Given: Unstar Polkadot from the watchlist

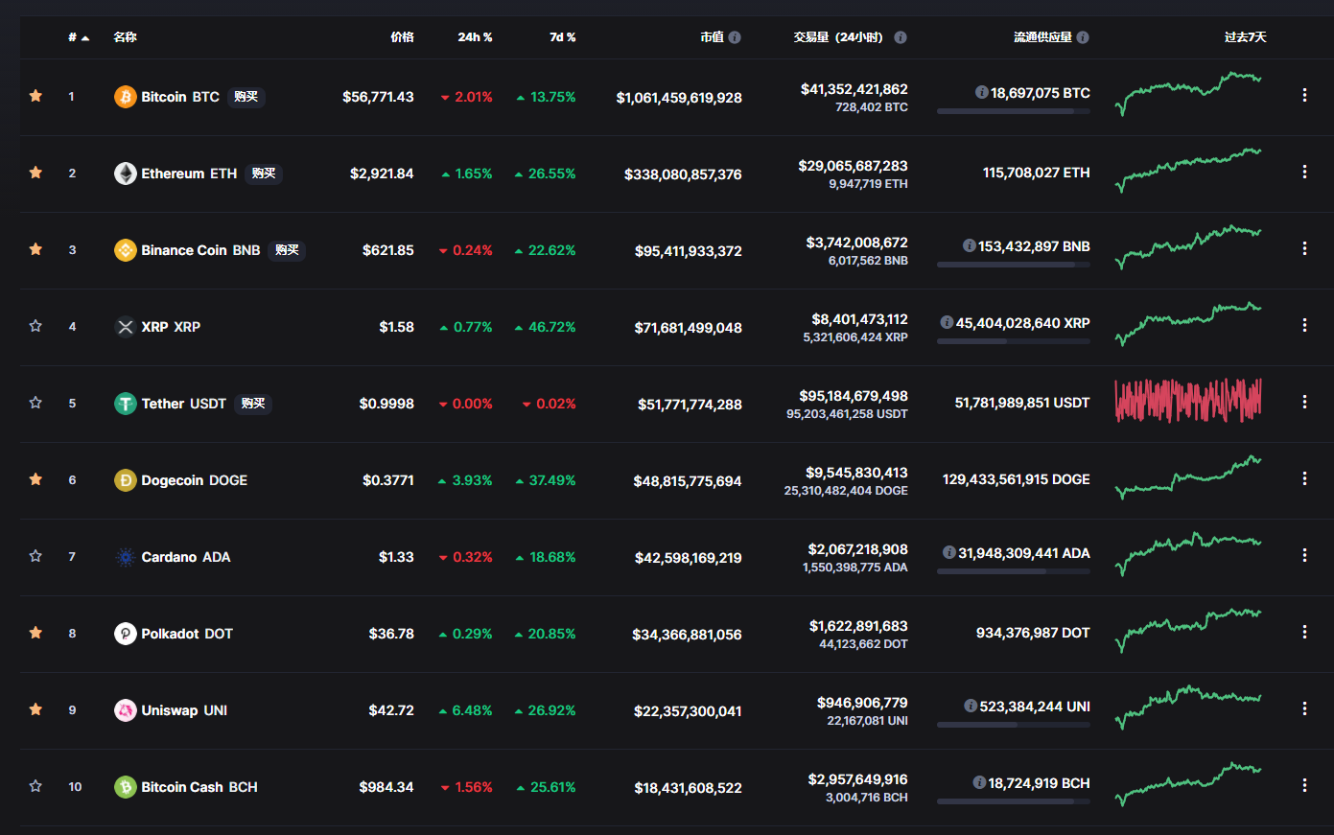Looking at the screenshot, I should 35,633.
